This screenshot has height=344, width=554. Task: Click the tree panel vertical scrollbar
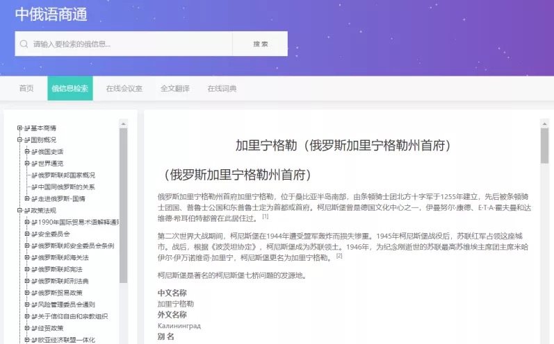point(124,208)
